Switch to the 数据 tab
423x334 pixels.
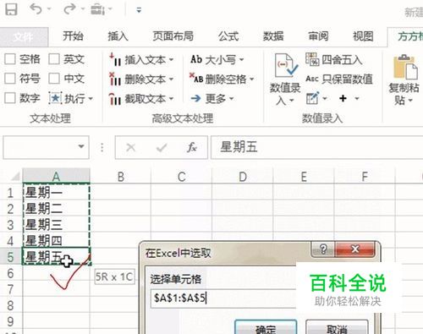click(x=273, y=36)
